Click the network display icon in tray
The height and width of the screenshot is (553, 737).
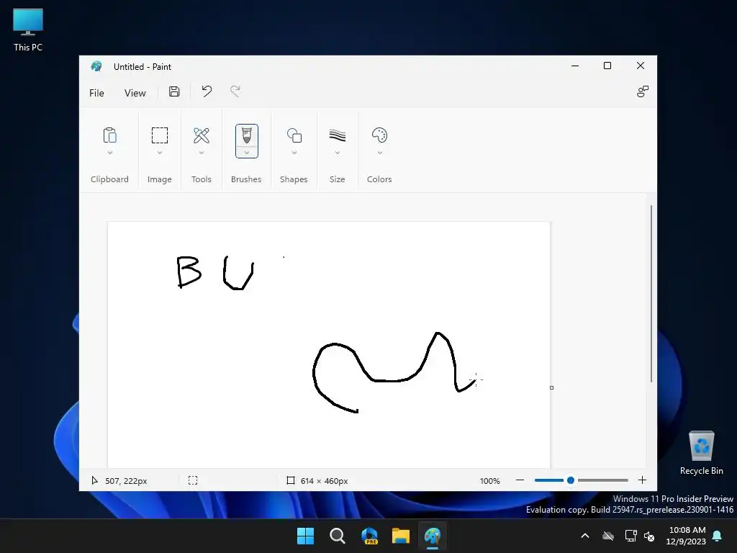coord(630,536)
